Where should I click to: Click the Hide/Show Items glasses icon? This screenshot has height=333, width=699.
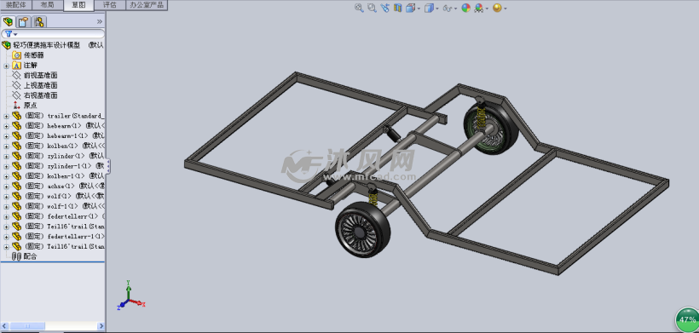448,8
